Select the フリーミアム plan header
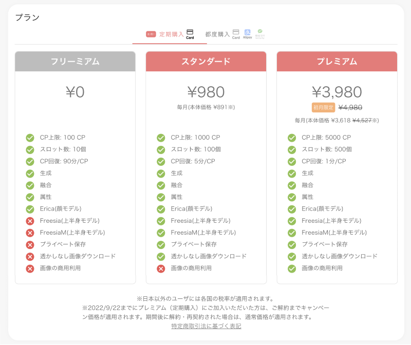411x345 pixels. (75, 62)
